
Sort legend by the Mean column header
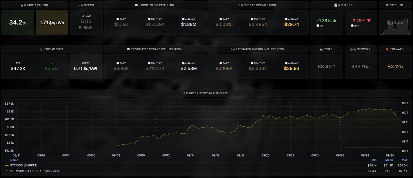(x=389, y=160)
